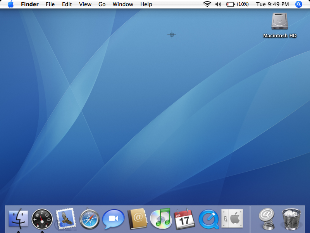Click the Macintosh HD label
Viewport: 310px width, 233px height.
tap(280, 36)
